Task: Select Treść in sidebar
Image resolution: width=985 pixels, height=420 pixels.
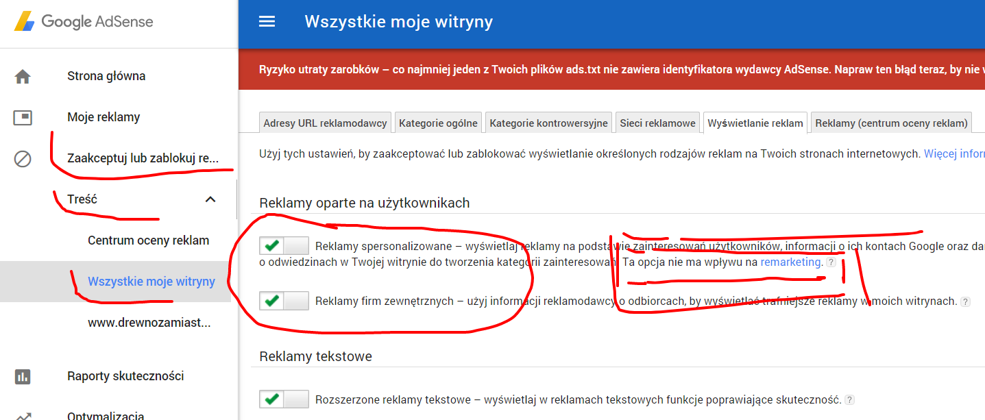Action: 82,199
